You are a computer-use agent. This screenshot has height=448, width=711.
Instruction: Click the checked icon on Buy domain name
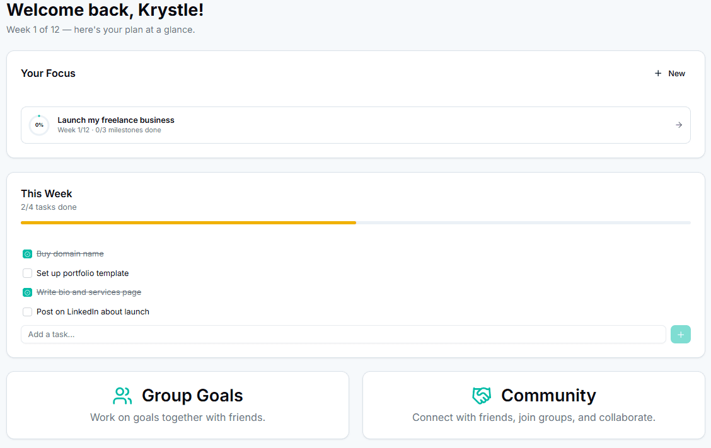click(27, 253)
